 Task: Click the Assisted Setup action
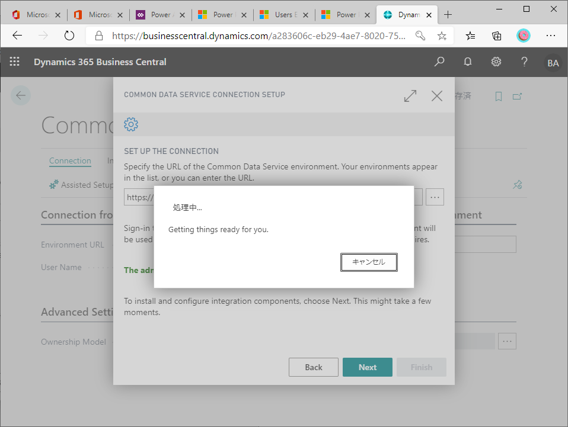[x=81, y=185]
